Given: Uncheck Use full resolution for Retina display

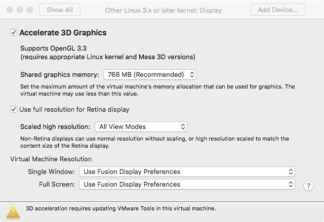Looking at the screenshot, I should [13, 109].
